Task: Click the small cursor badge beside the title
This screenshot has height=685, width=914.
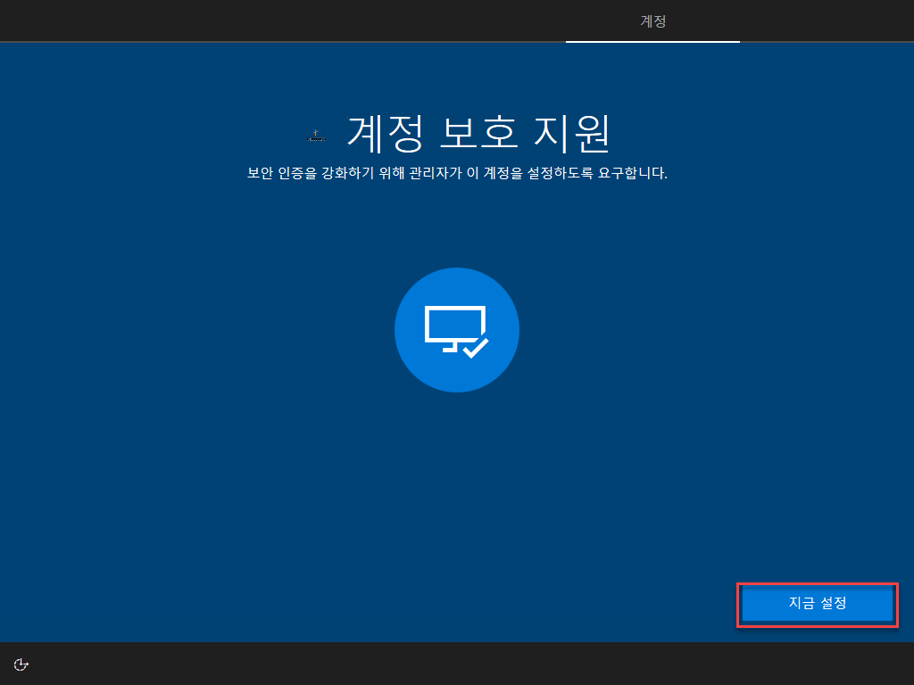Action: click(x=314, y=133)
